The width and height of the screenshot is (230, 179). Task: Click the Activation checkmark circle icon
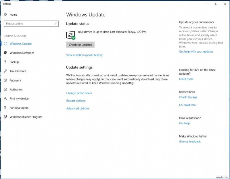(5, 89)
